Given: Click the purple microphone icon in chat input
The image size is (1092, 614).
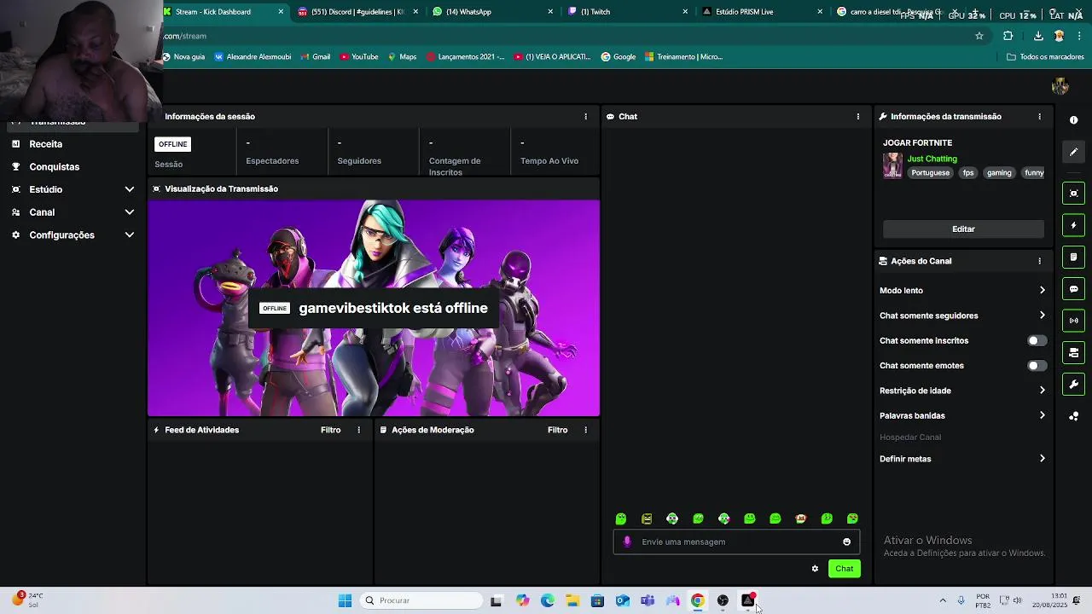Looking at the screenshot, I should click(x=627, y=542).
